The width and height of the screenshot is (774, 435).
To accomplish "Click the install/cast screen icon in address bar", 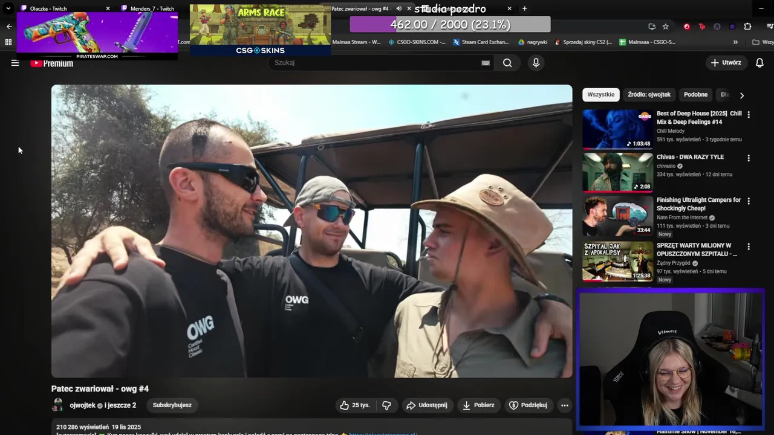I will coord(651,27).
